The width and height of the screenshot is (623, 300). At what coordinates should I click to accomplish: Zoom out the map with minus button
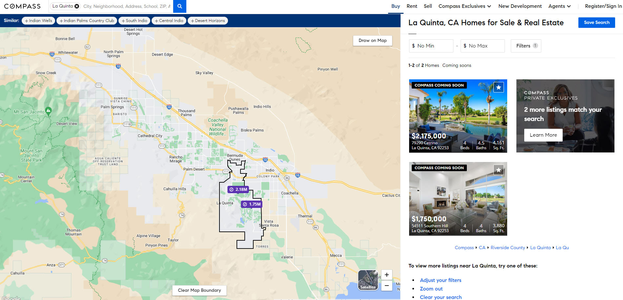pyautogui.click(x=387, y=286)
